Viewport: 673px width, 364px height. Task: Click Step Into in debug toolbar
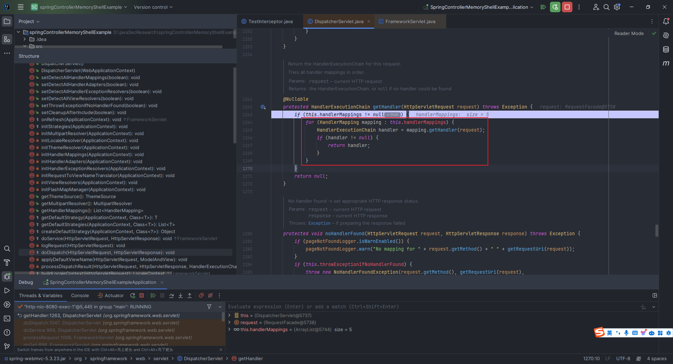pos(181,295)
